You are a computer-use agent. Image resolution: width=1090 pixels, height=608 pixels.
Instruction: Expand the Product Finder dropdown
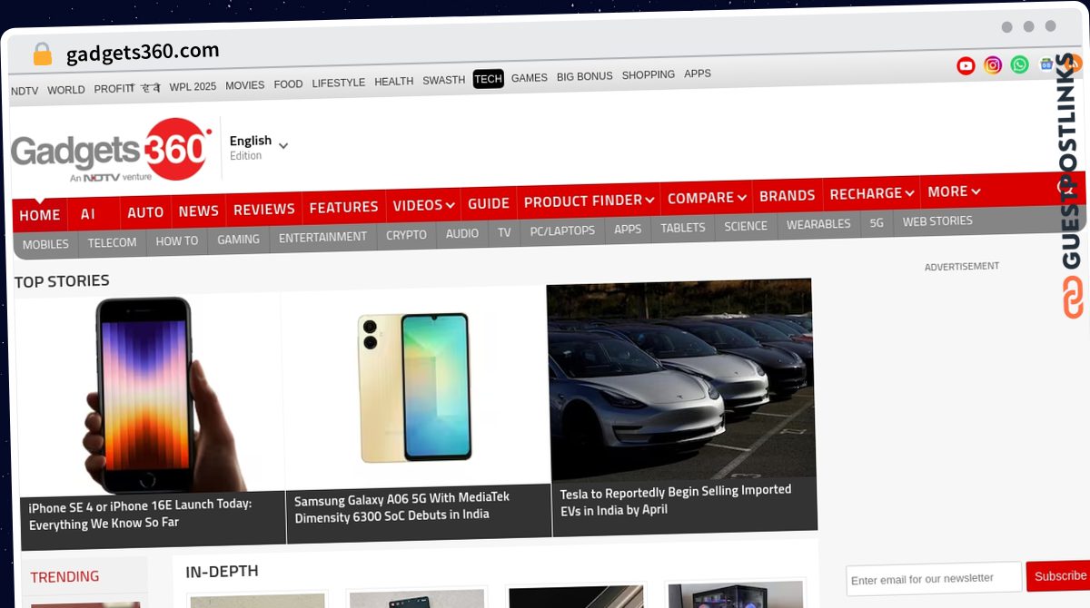[x=589, y=201]
